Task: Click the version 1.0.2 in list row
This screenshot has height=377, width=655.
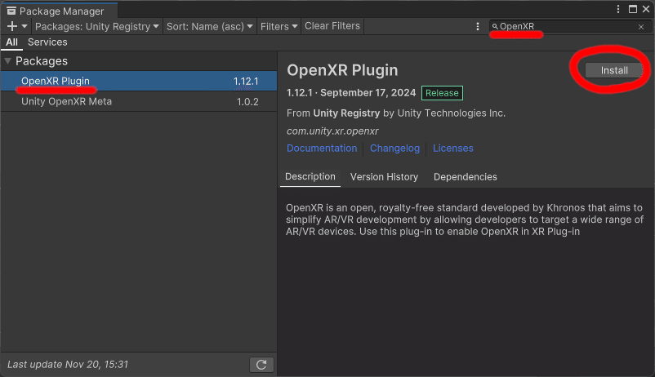Action: pyautogui.click(x=247, y=102)
